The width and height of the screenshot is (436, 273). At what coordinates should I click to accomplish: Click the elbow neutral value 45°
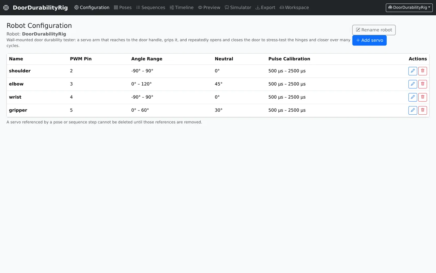click(x=219, y=84)
